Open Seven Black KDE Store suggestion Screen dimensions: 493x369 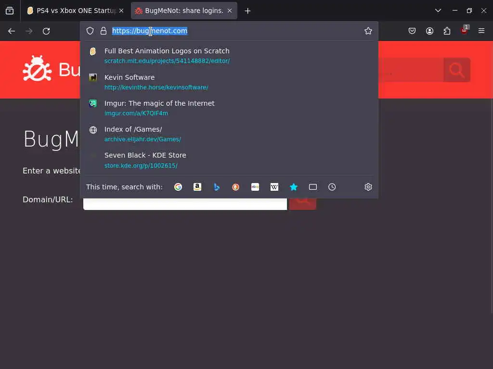(229, 160)
